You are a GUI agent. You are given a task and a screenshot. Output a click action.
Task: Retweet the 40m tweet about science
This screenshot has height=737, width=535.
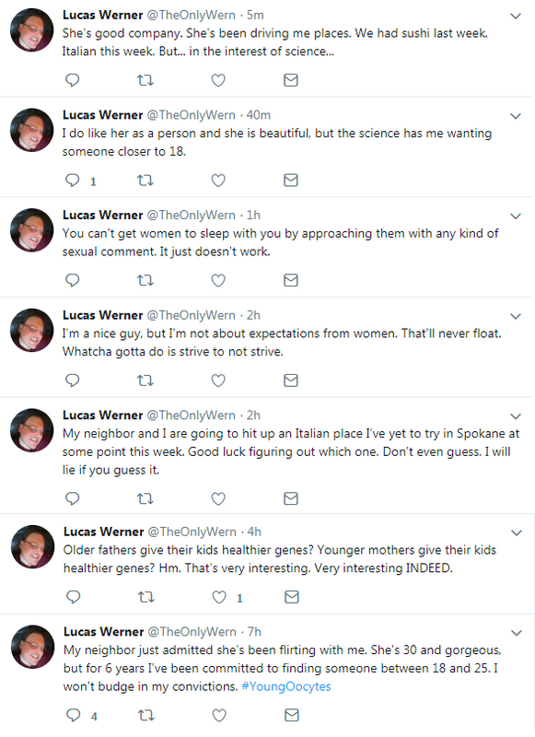[x=145, y=181]
